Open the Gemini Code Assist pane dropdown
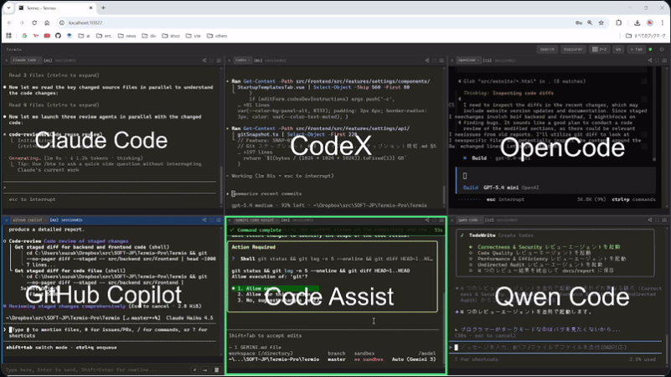 point(255,220)
